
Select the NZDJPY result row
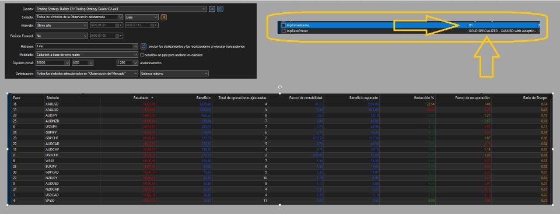coord(280,178)
